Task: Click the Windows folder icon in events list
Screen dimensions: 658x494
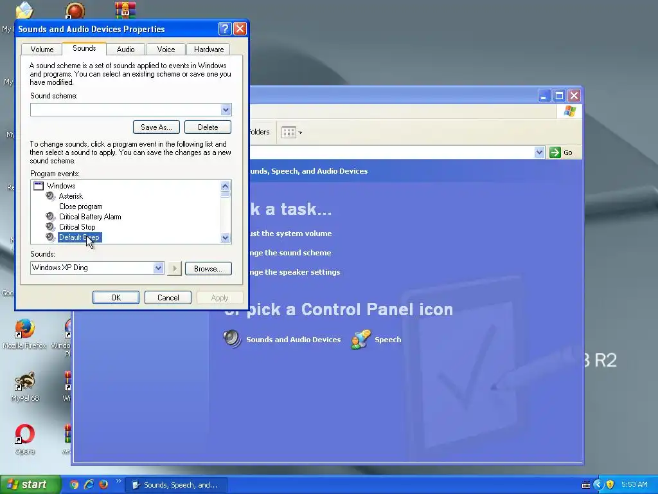Action: pyautogui.click(x=39, y=186)
